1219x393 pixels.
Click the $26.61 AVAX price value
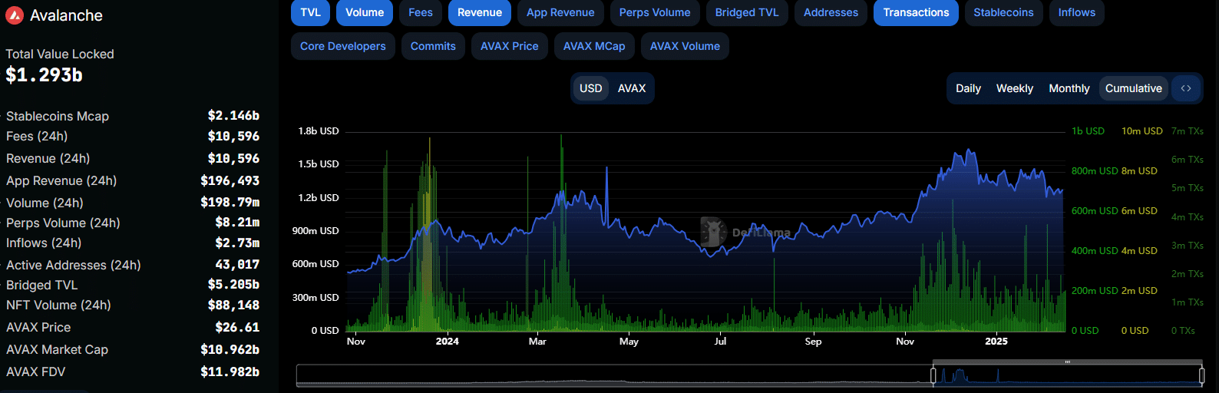tap(237, 327)
